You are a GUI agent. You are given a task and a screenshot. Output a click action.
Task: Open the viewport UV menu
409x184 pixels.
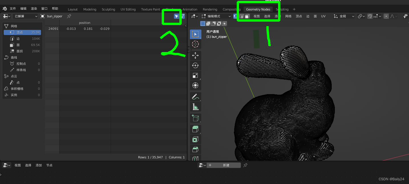(x=323, y=16)
